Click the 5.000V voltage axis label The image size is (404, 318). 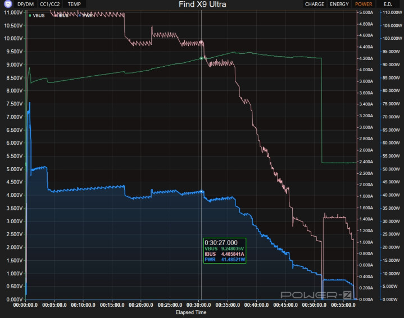click(x=15, y=169)
